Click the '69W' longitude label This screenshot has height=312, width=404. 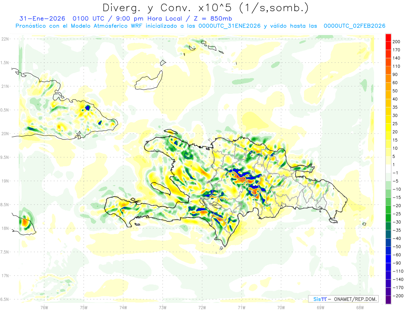coord(321,307)
